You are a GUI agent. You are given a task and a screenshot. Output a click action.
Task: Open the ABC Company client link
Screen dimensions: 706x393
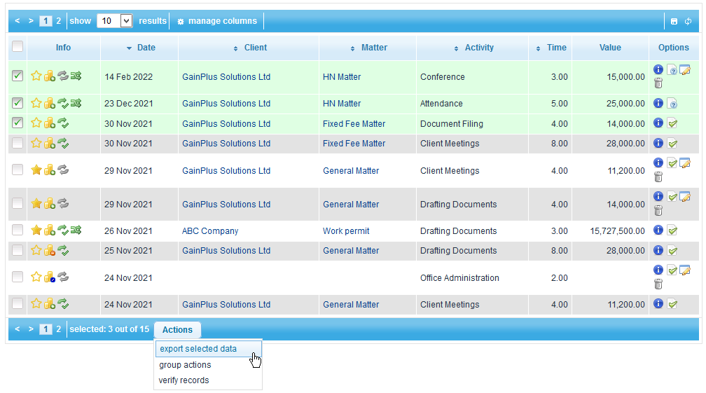coord(210,231)
